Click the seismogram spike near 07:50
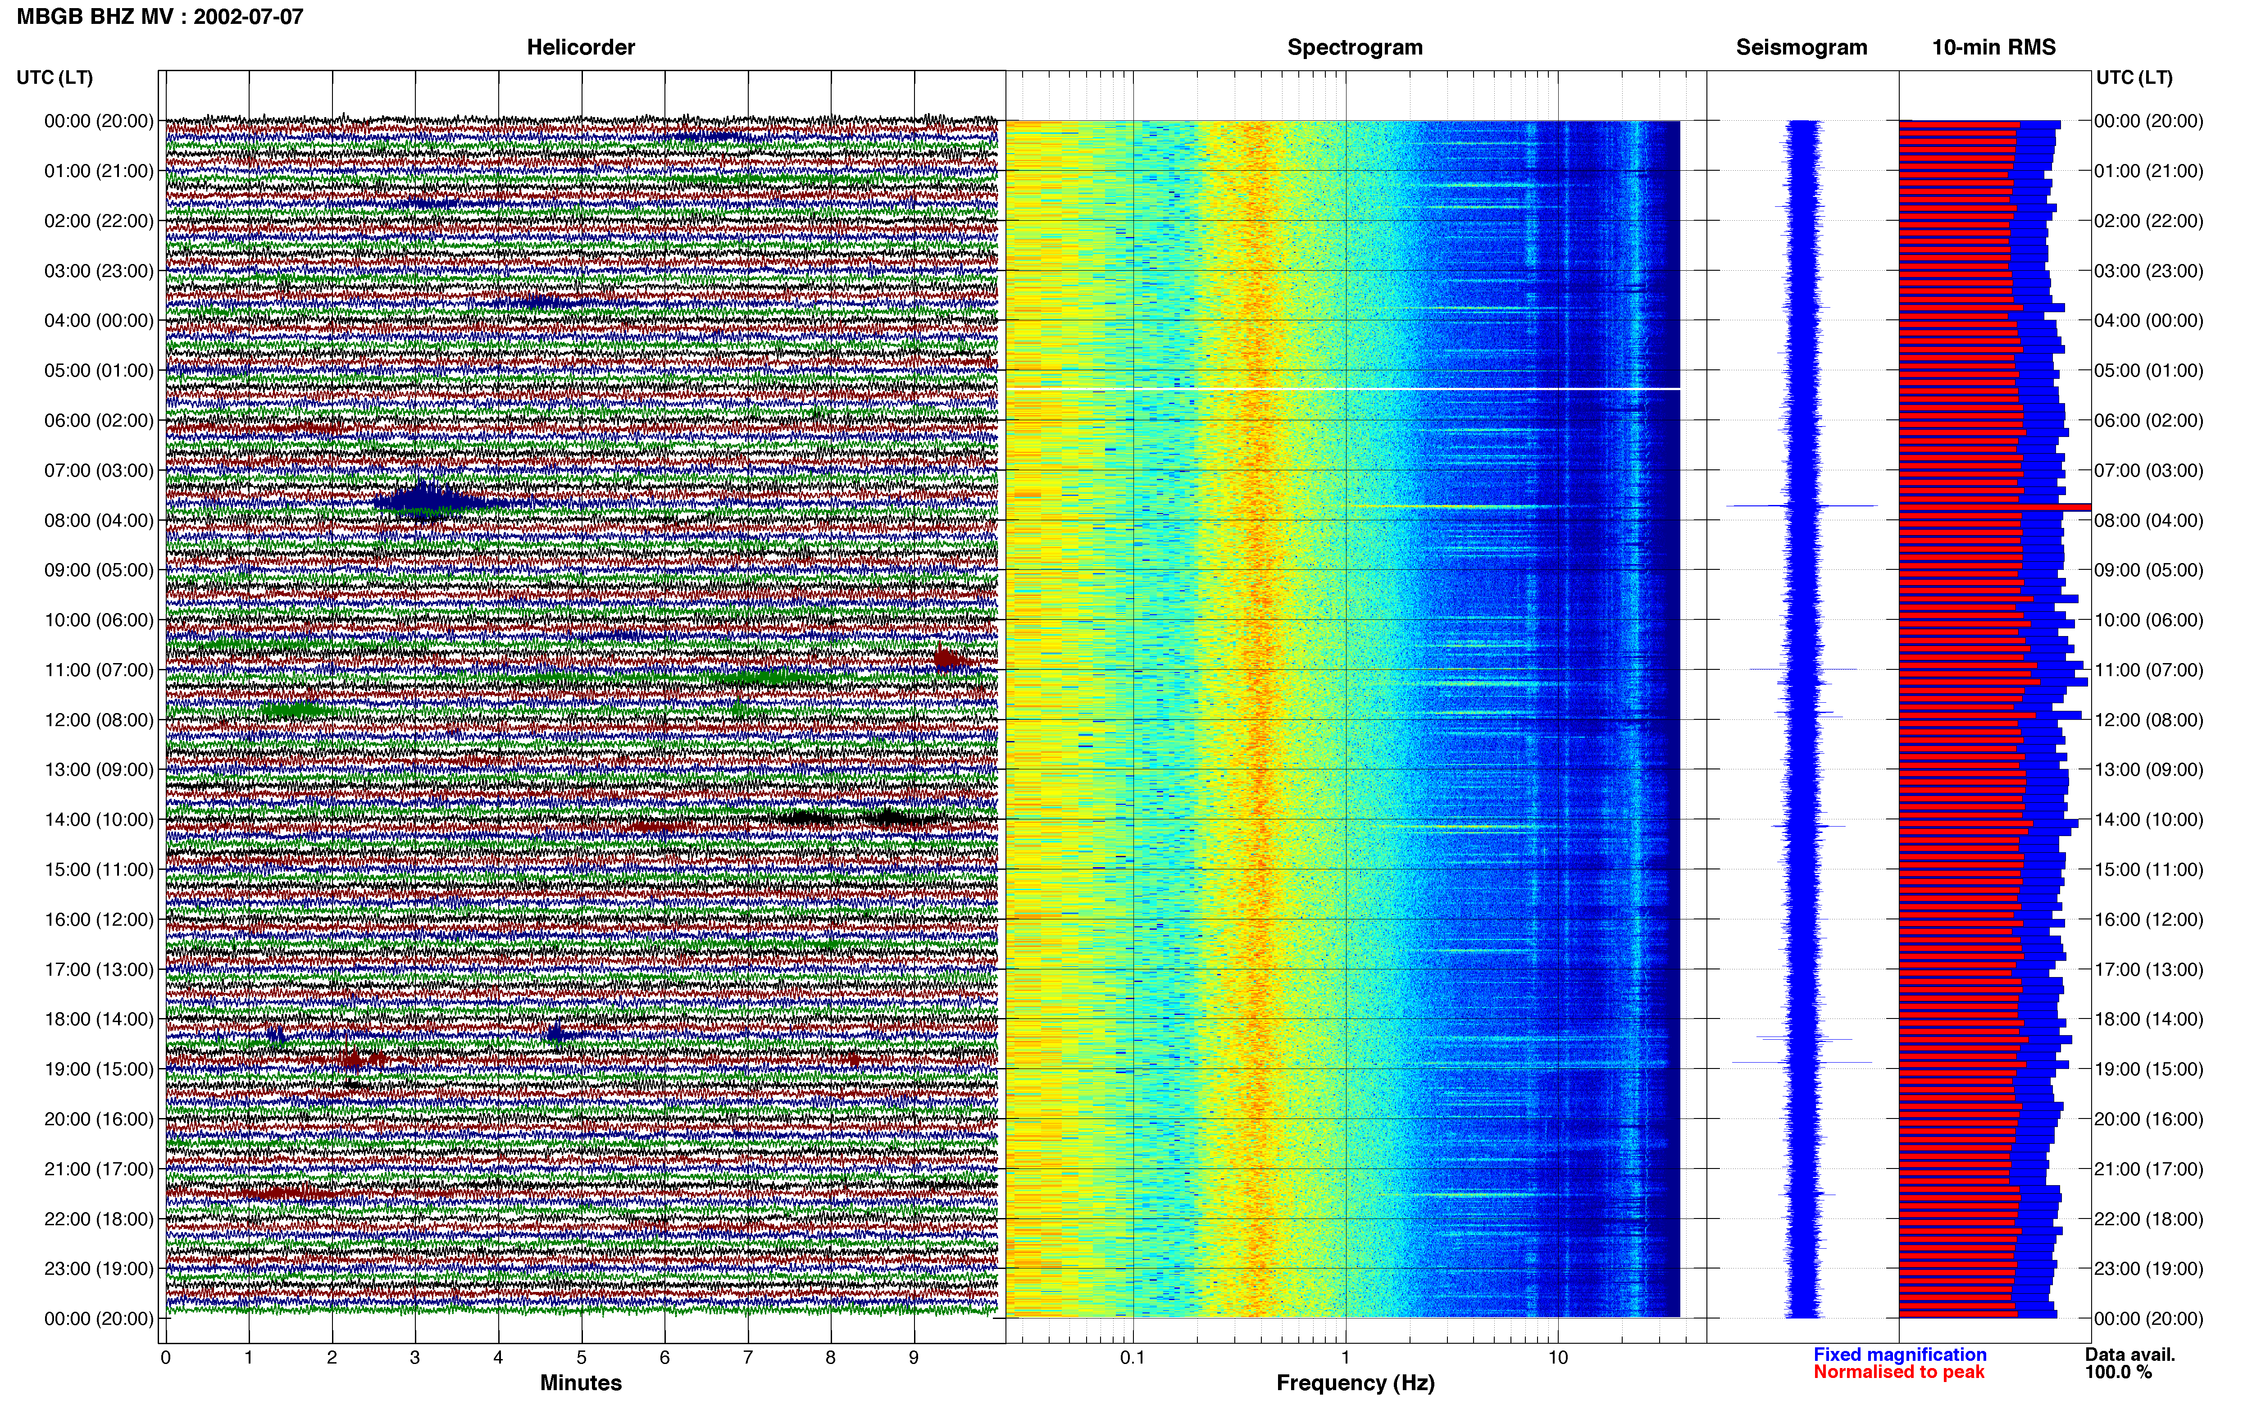The height and width of the screenshot is (1414, 2261). [1802, 506]
